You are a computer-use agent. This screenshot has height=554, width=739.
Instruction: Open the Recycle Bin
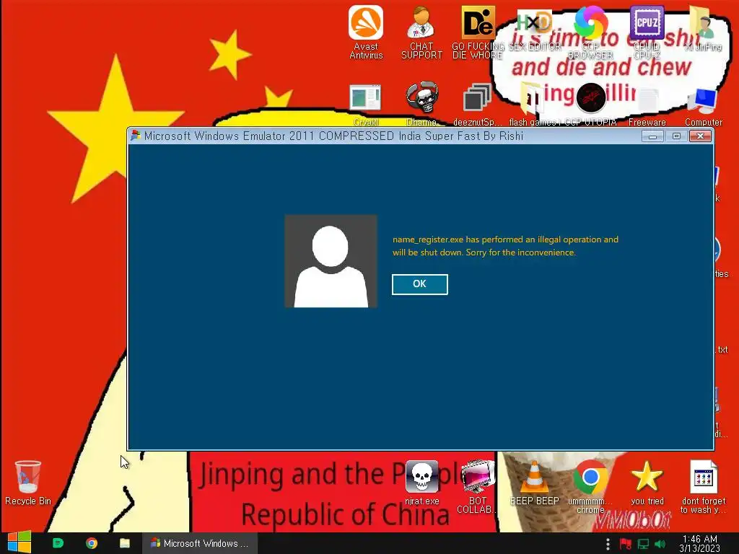28,483
